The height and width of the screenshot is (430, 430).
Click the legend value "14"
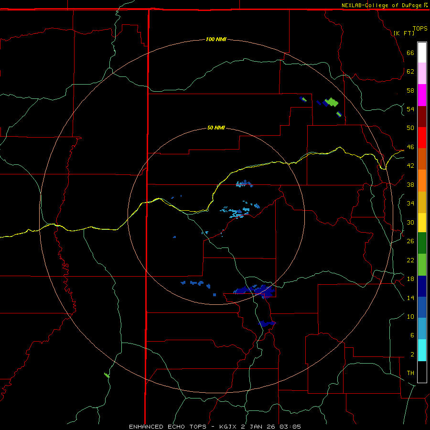tap(410, 298)
